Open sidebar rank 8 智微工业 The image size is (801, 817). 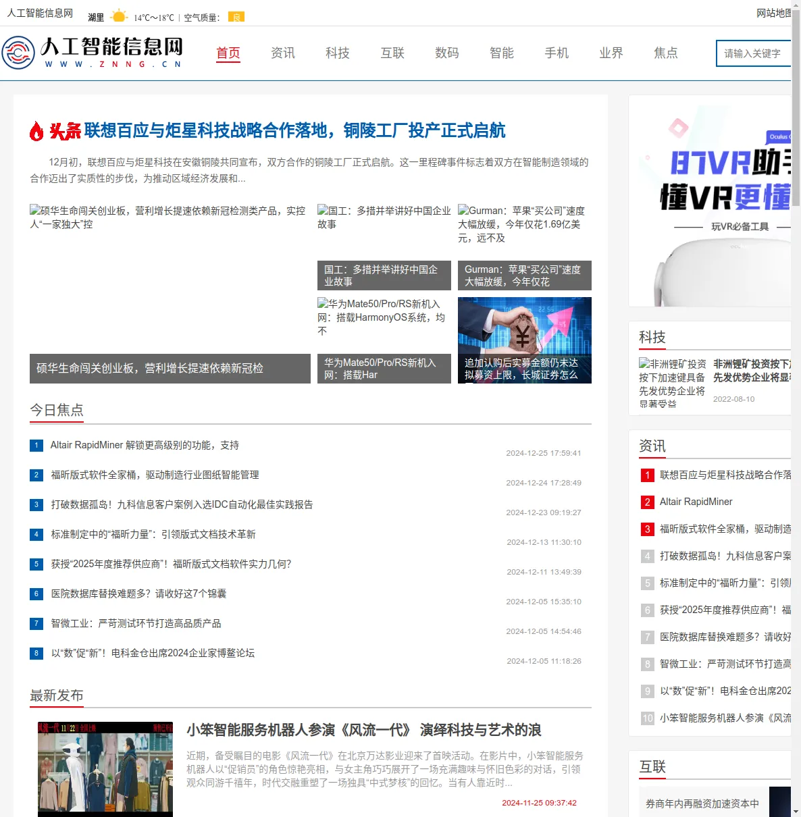[725, 664]
